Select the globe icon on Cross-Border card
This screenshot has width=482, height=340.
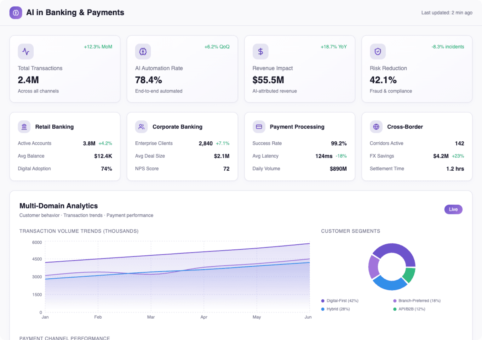pyautogui.click(x=376, y=127)
